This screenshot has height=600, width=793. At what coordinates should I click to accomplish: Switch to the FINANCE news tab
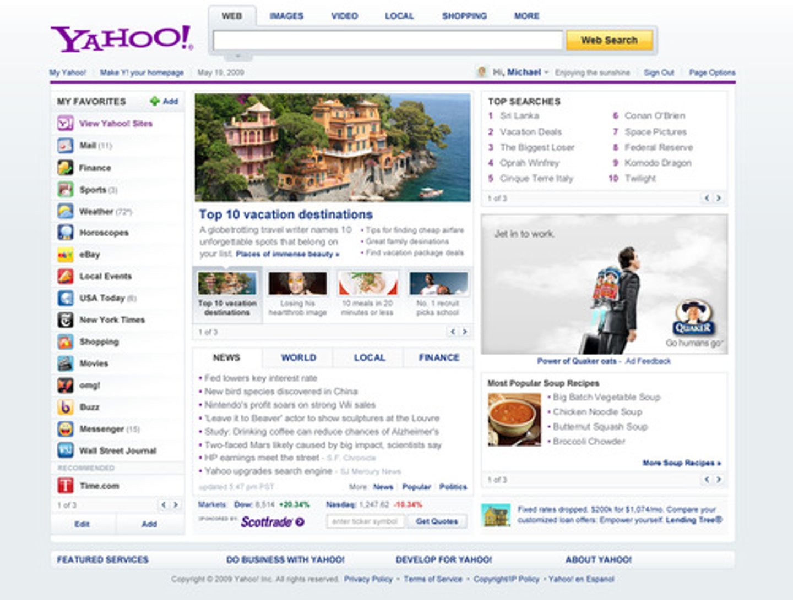438,357
